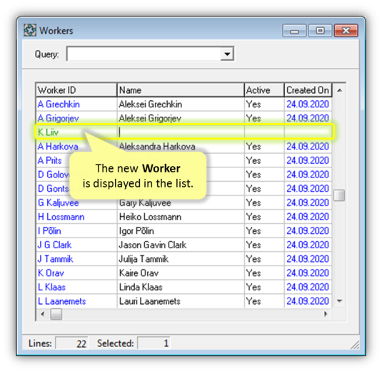Click the empty Name cell for K Liiv
This screenshot has width=382, height=372.
(x=181, y=132)
